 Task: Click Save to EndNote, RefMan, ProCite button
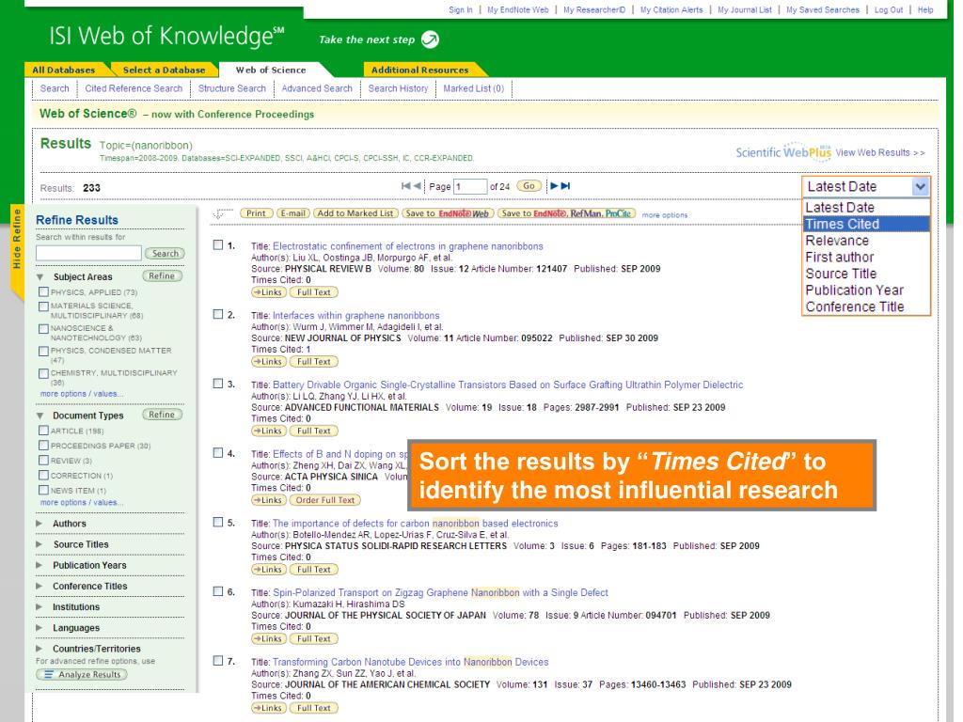565,213
